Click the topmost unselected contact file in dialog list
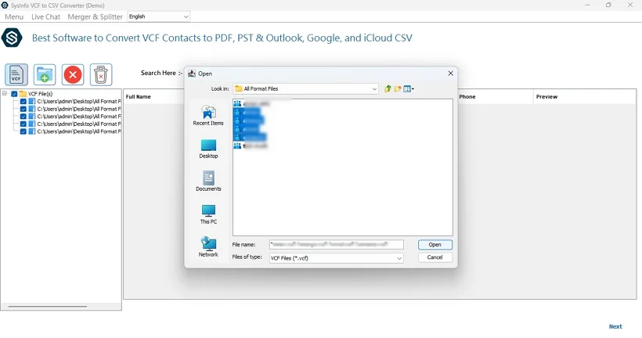The height and width of the screenshot is (338, 642). [x=252, y=103]
